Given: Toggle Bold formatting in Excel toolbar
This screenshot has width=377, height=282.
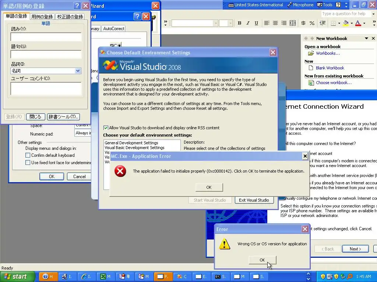Looking at the screenshot, I should click(239, 23).
